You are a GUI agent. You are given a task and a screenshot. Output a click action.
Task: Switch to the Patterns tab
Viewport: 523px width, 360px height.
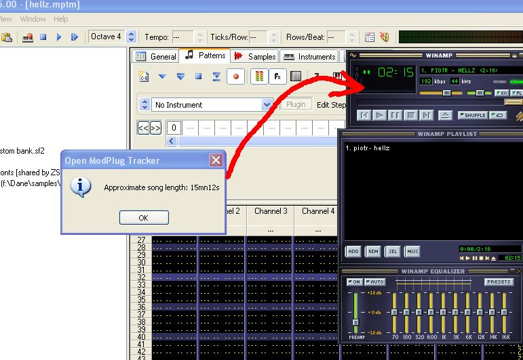(x=205, y=55)
